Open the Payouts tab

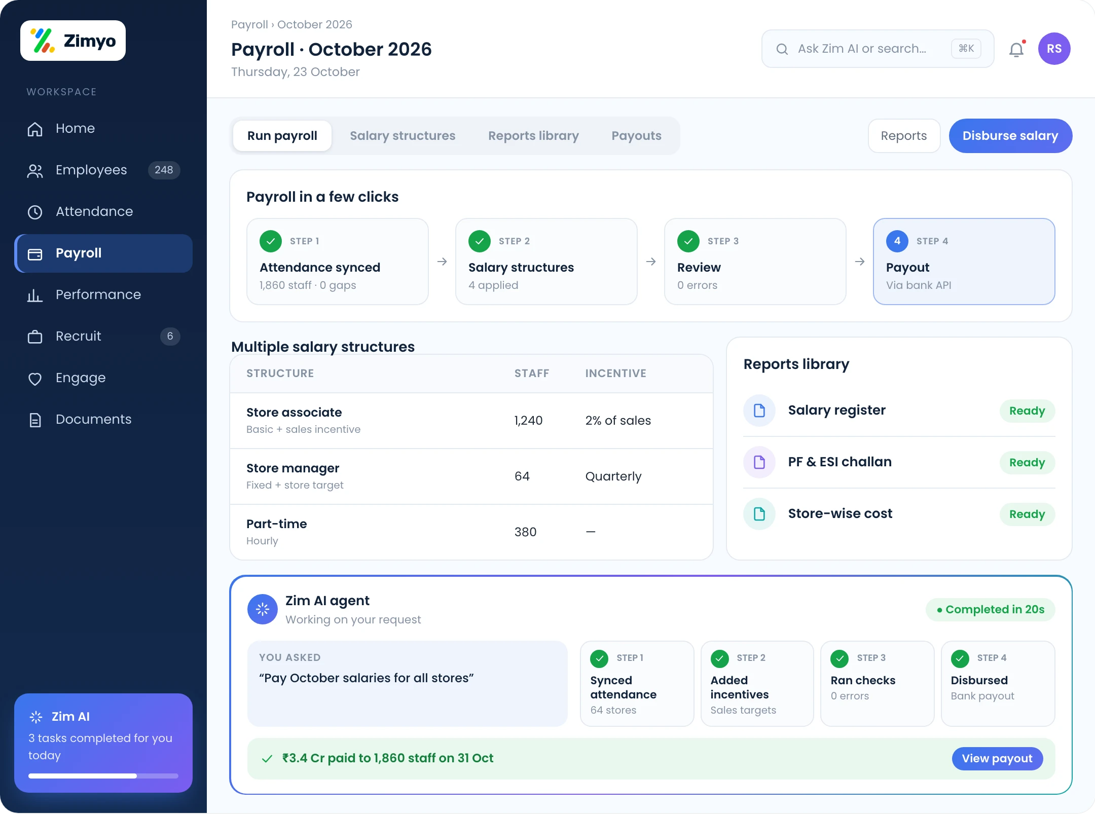tap(636, 136)
